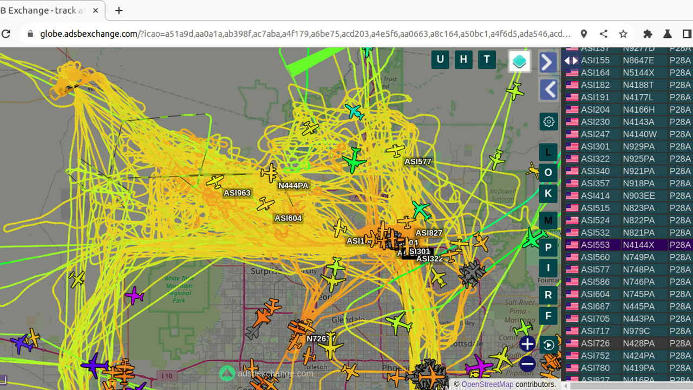
Task: Select ASI414 row in aircraft list
Action: point(628,196)
